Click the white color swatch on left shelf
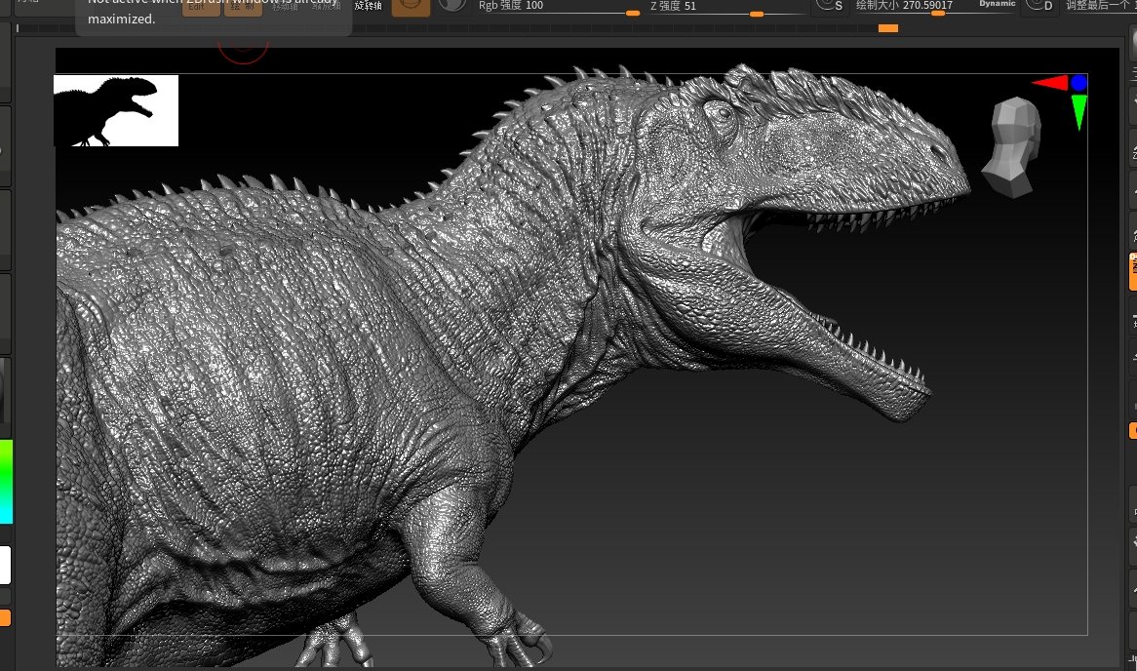Image resolution: width=1137 pixels, height=671 pixels. pos(5,565)
